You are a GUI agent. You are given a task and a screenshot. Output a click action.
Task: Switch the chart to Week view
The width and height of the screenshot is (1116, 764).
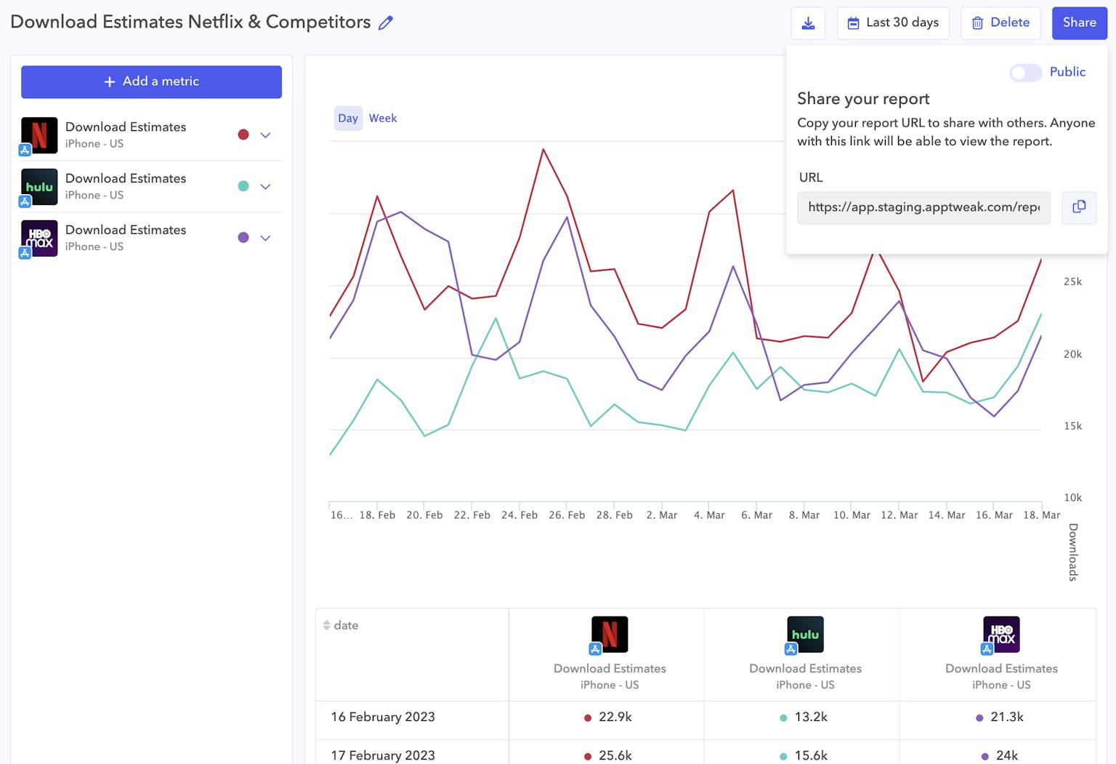pos(383,118)
